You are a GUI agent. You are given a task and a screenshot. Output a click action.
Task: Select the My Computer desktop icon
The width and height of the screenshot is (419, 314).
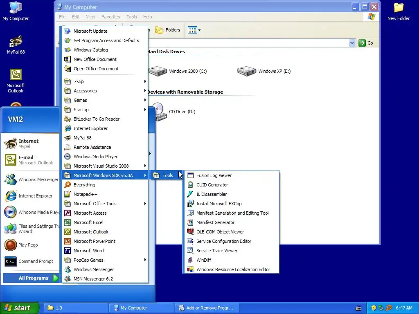pos(16,11)
